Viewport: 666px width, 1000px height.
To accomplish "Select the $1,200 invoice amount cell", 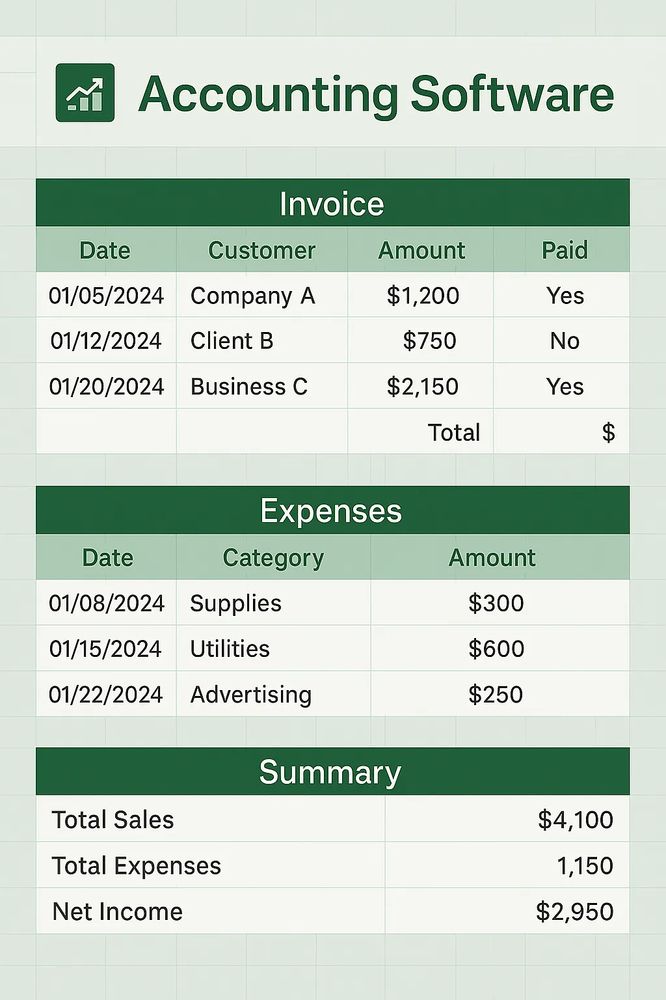I will 421,295.
